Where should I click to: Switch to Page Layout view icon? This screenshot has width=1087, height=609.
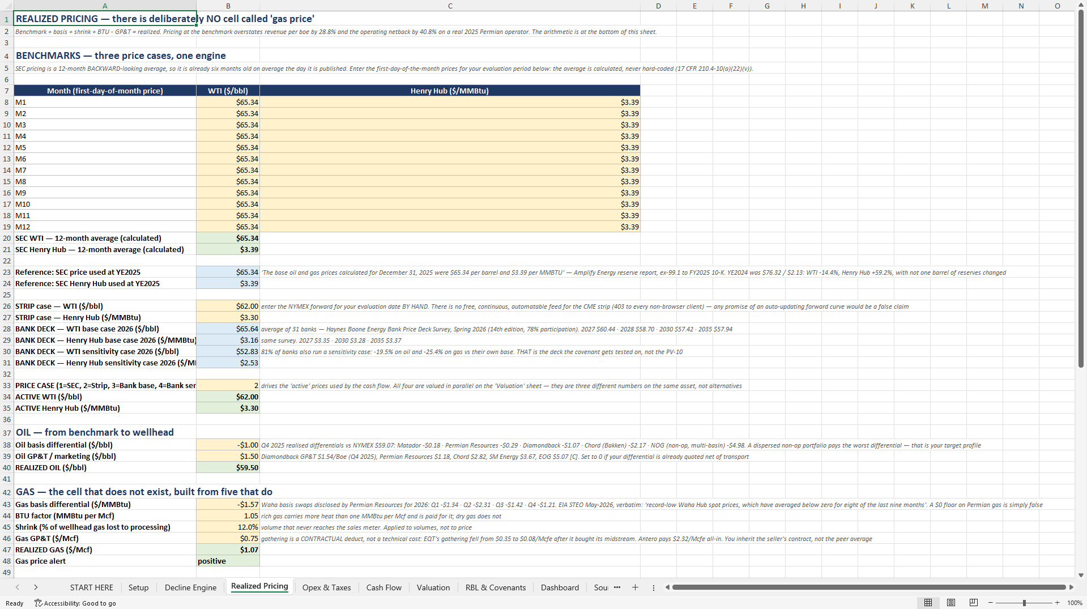(x=951, y=603)
